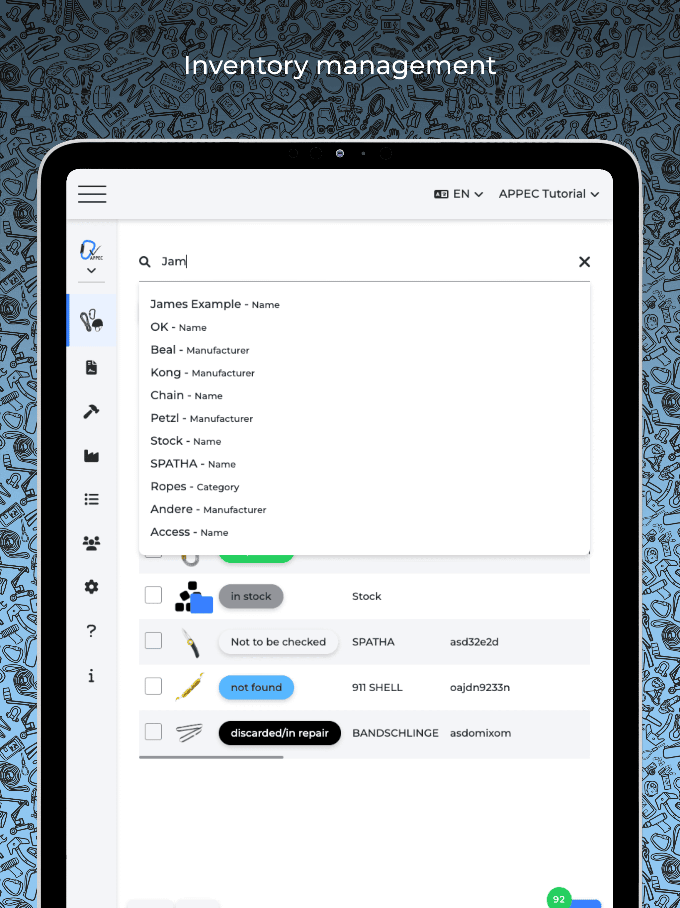Click the factory/manufacturer icon
The width and height of the screenshot is (680, 908).
(91, 455)
